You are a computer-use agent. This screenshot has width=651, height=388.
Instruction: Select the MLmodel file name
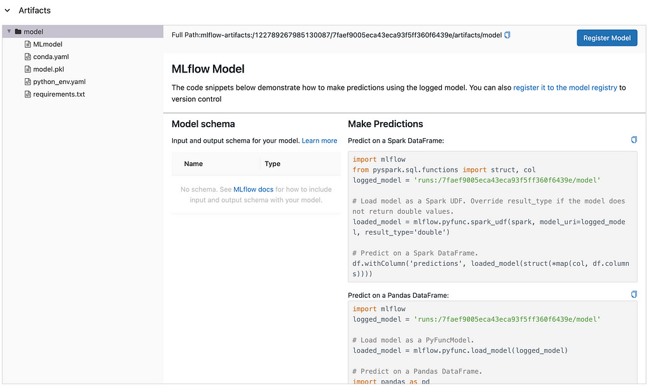pyautogui.click(x=48, y=44)
